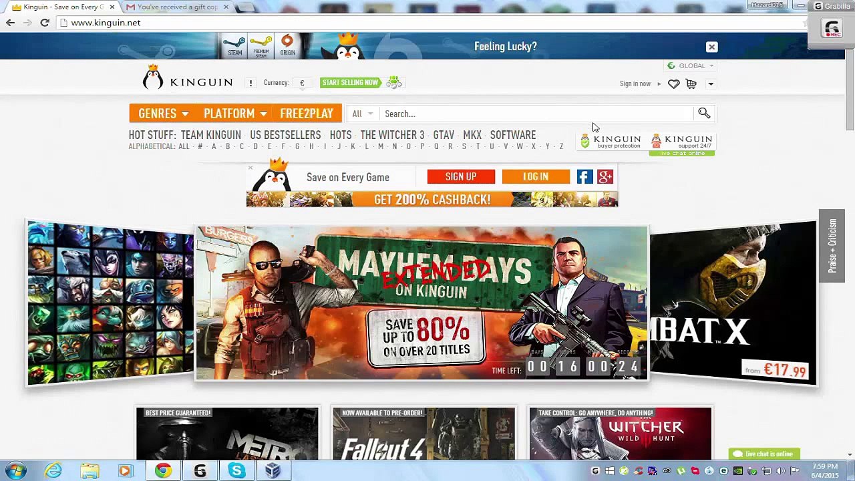Click the exclamation info icon near Currency
Screen dimensions: 855x481
pyautogui.click(x=250, y=83)
